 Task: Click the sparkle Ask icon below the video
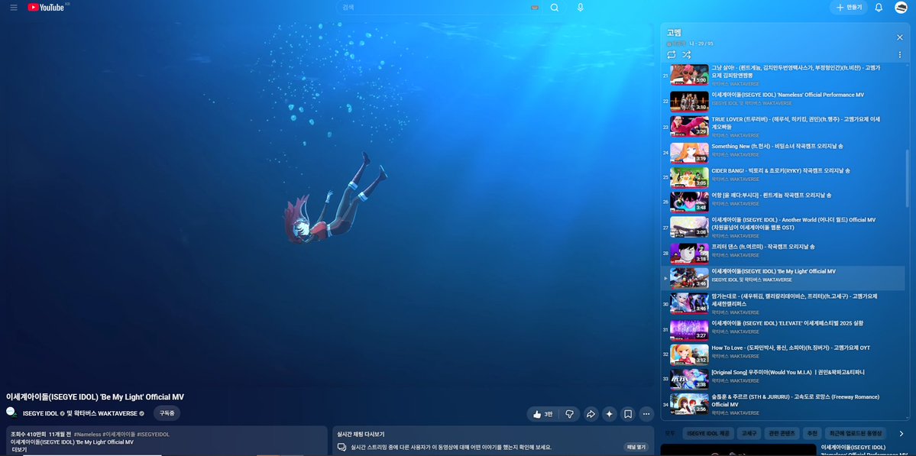(610, 414)
